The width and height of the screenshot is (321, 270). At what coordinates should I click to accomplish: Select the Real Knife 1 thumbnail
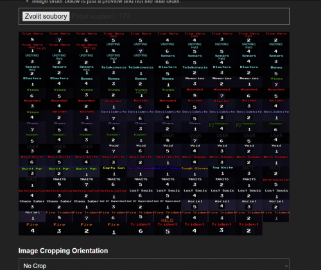coord(168,160)
